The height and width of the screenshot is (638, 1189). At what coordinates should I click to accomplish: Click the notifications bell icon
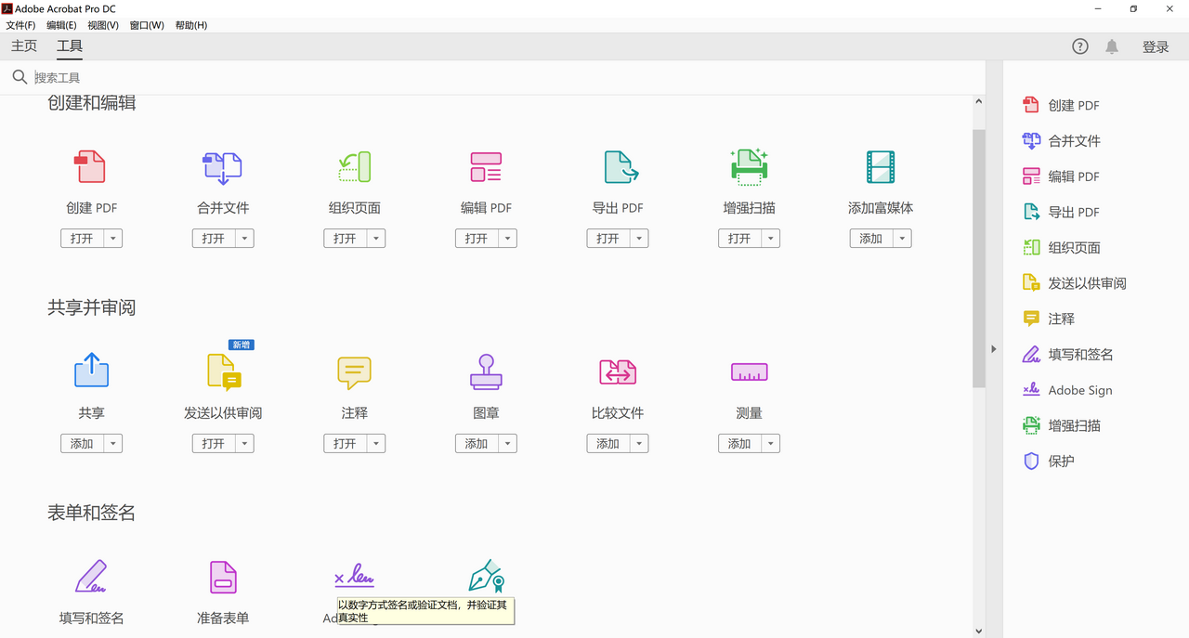click(x=1112, y=46)
